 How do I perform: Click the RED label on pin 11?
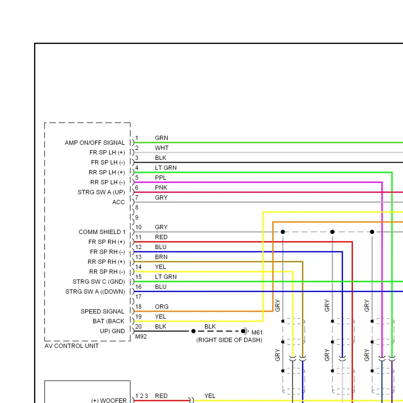[161, 237]
